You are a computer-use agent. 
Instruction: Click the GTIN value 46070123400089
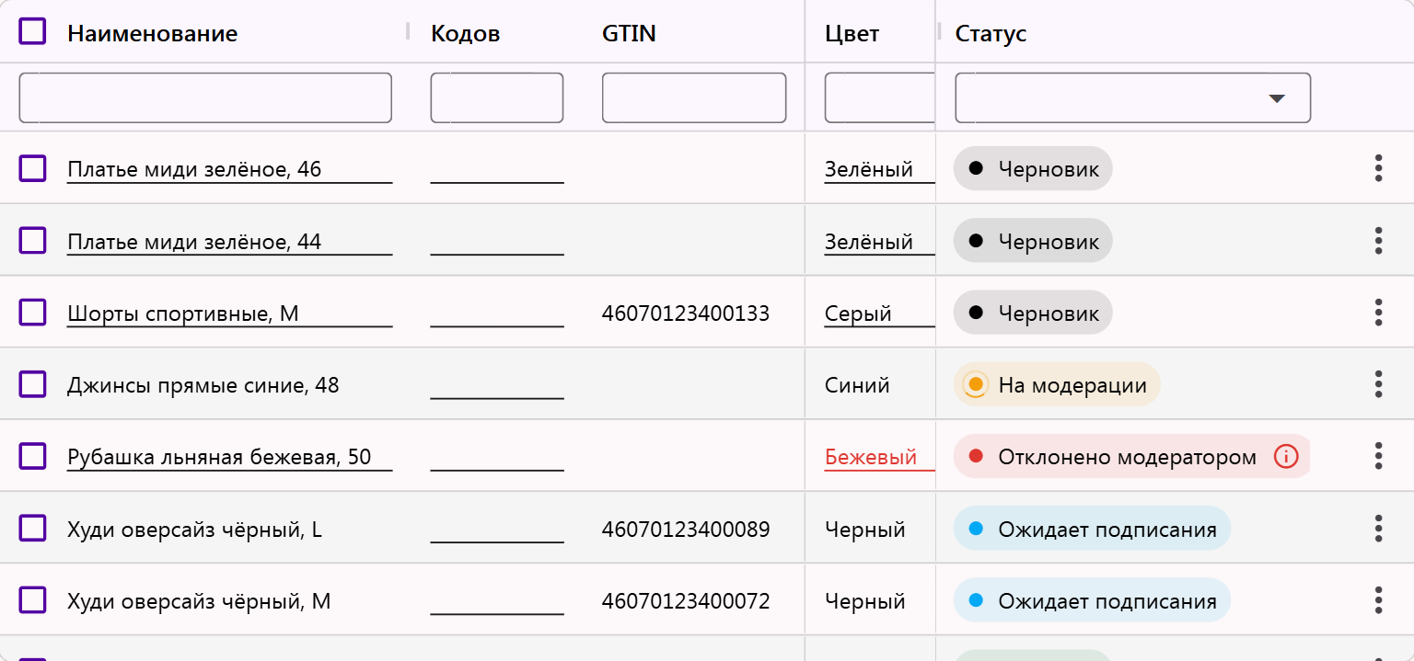click(686, 529)
